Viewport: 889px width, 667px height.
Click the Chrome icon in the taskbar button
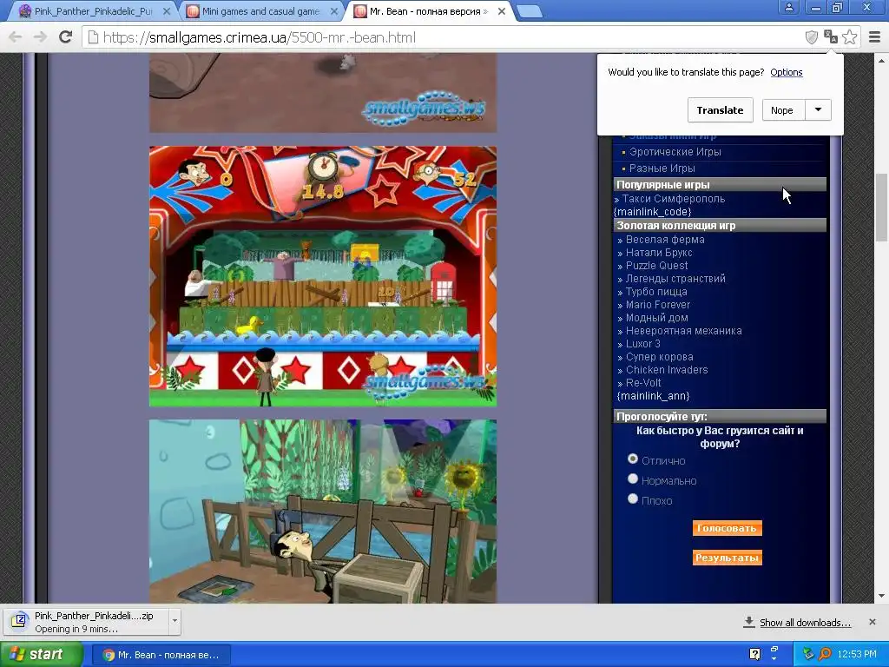point(109,655)
